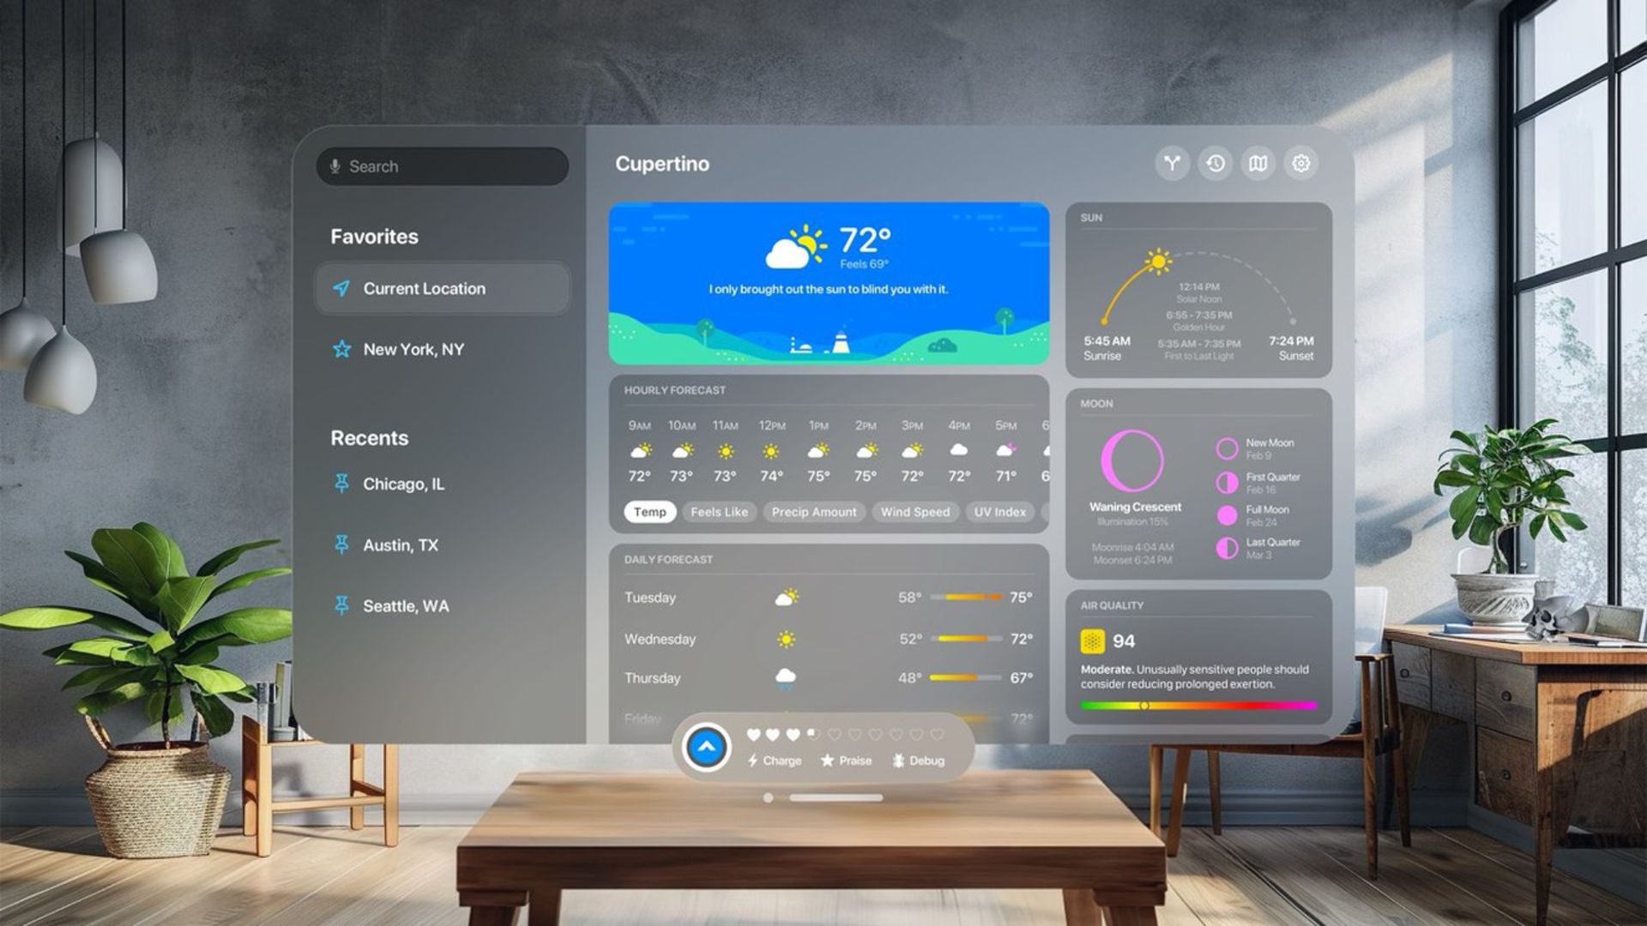Select Austin, TX from Recents list

(401, 545)
